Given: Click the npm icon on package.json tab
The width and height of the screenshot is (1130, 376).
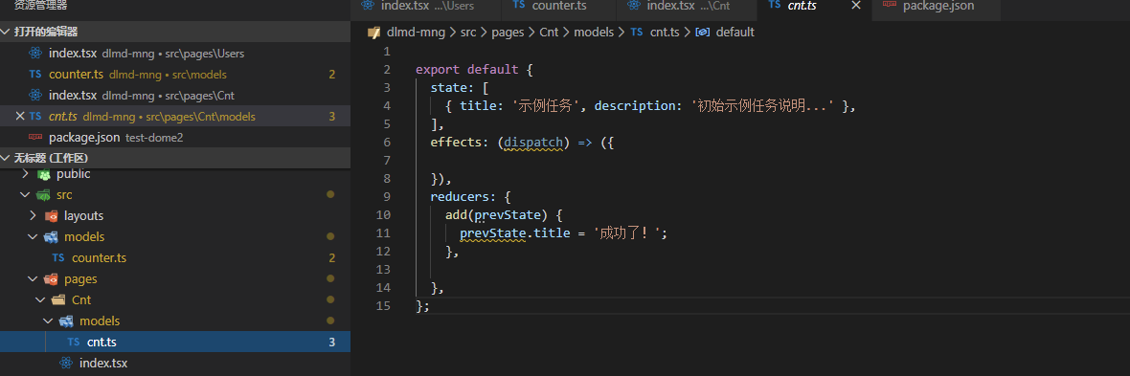Looking at the screenshot, I should [x=890, y=5].
